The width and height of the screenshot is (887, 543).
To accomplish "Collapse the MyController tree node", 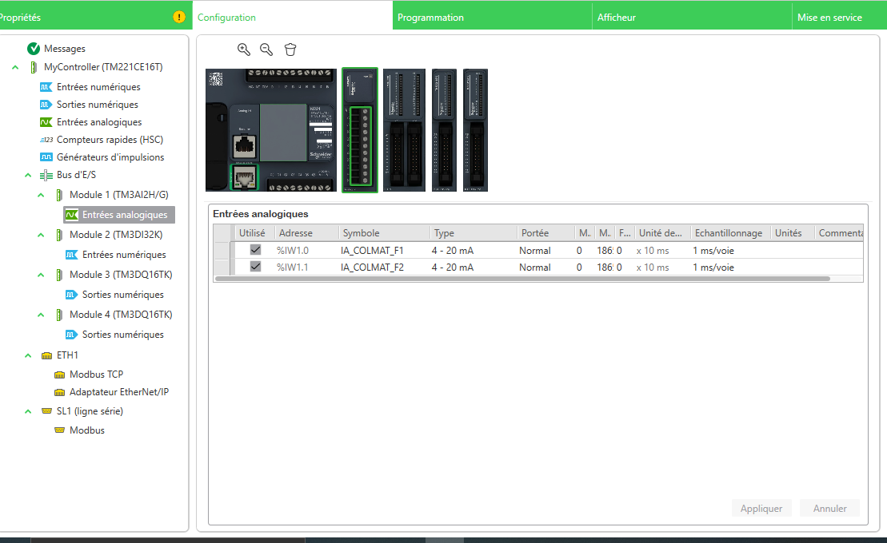I will point(16,68).
